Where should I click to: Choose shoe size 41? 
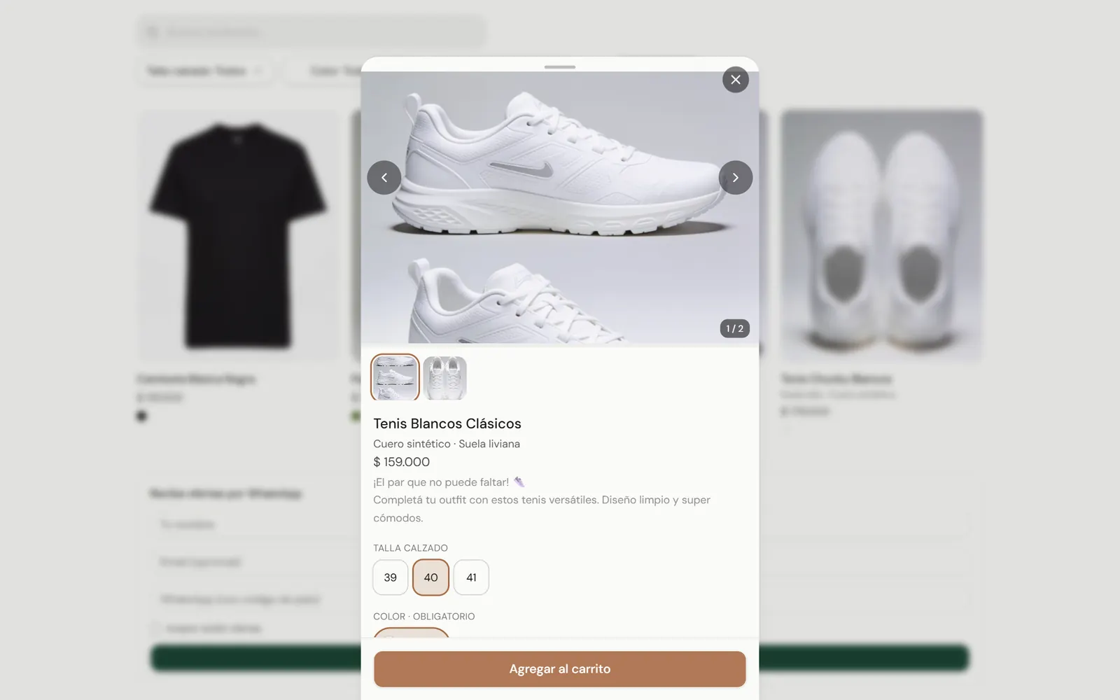pos(471,577)
